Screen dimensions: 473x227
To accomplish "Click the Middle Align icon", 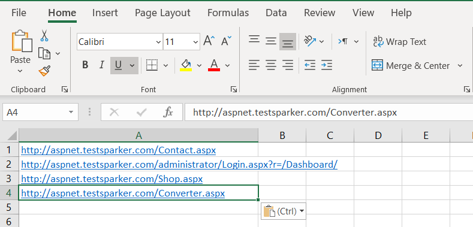I will coord(271,41).
